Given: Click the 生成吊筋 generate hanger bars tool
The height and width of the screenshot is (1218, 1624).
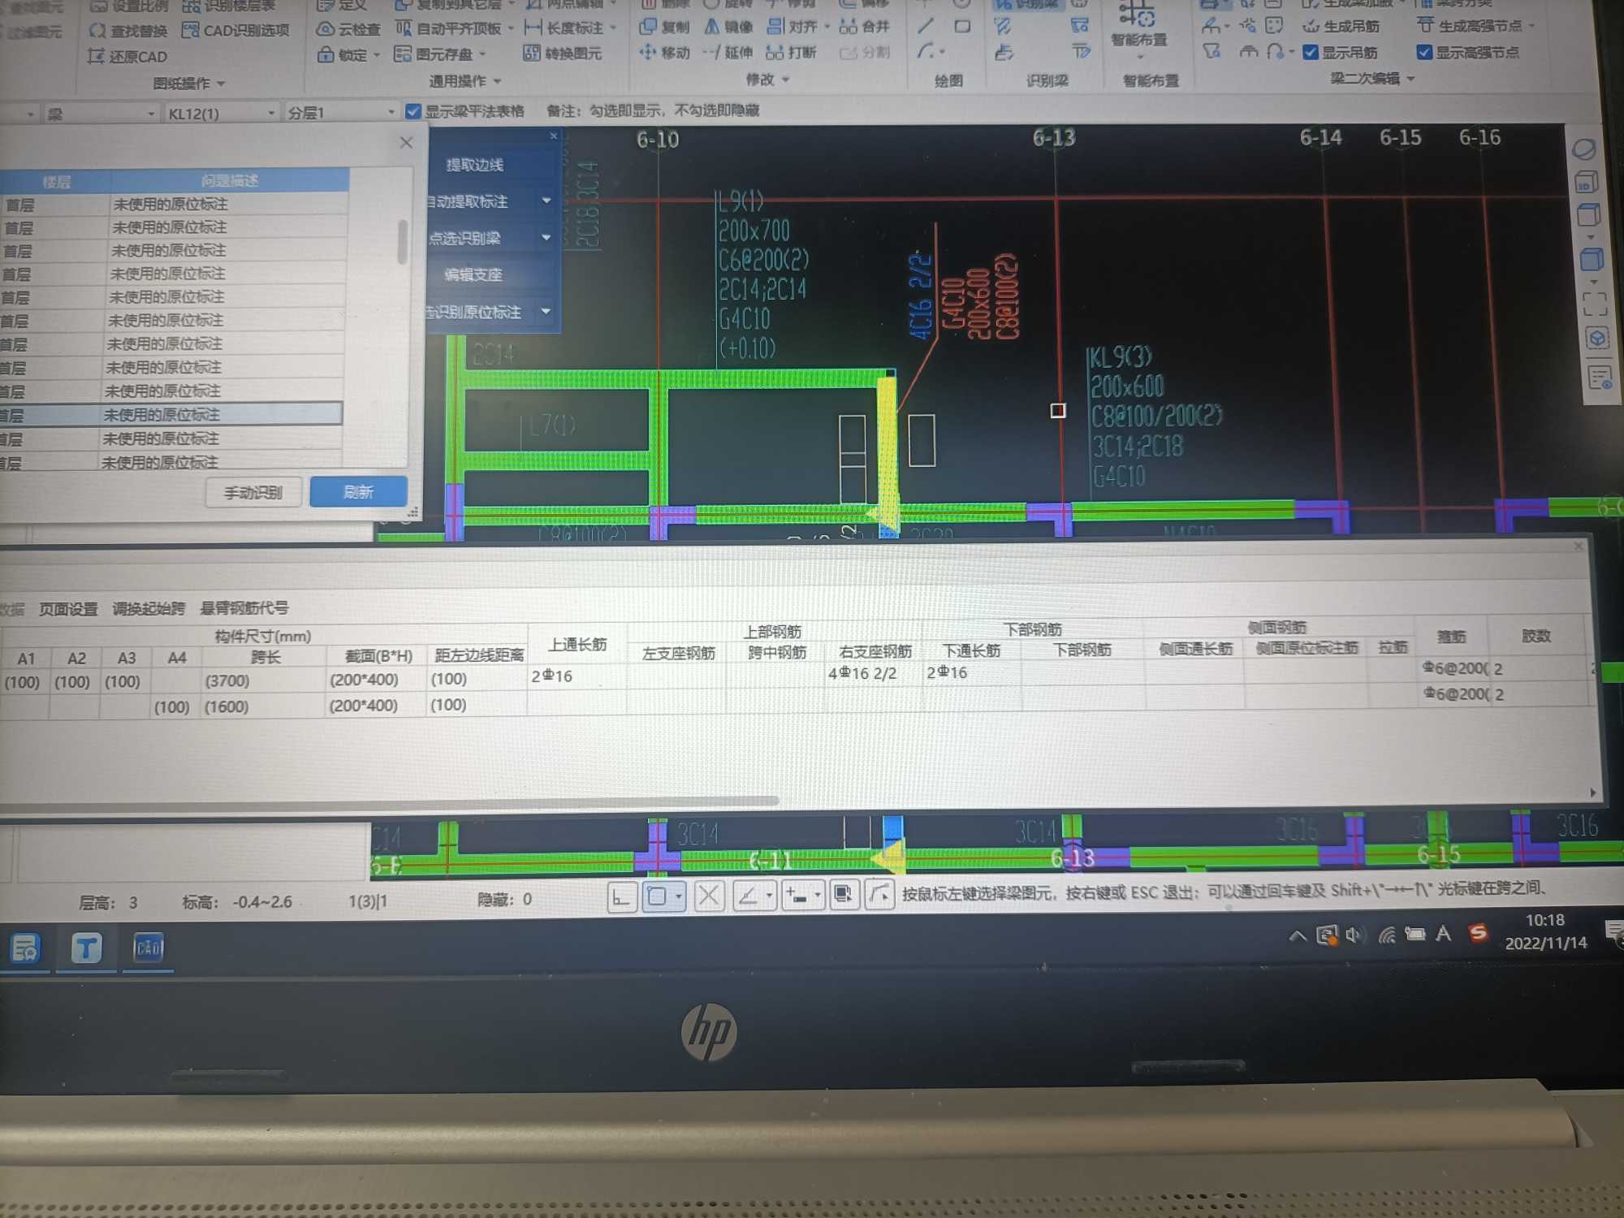Looking at the screenshot, I should (x=1341, y=26).
